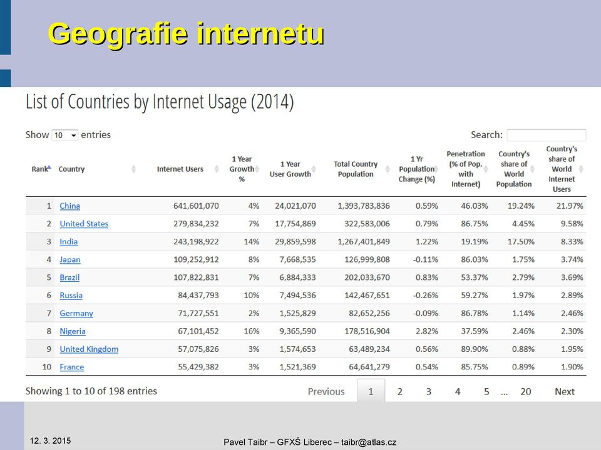Select China's users value 641,601,070
This screenshot has height=450, width=601.
tap(196, 206)
